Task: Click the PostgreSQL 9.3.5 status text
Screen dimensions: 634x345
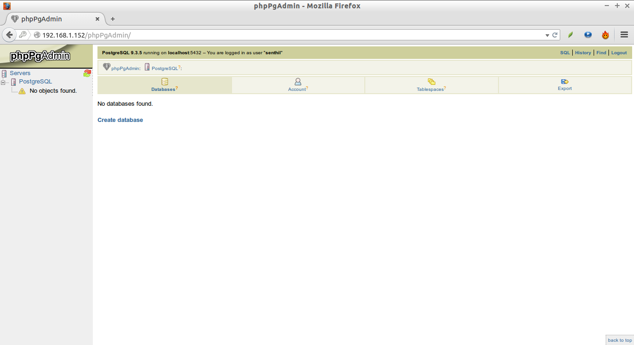Action: point(122,53)
